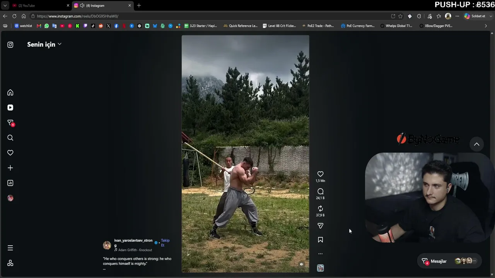Expand the reel caption with the ellipsis

104,269
